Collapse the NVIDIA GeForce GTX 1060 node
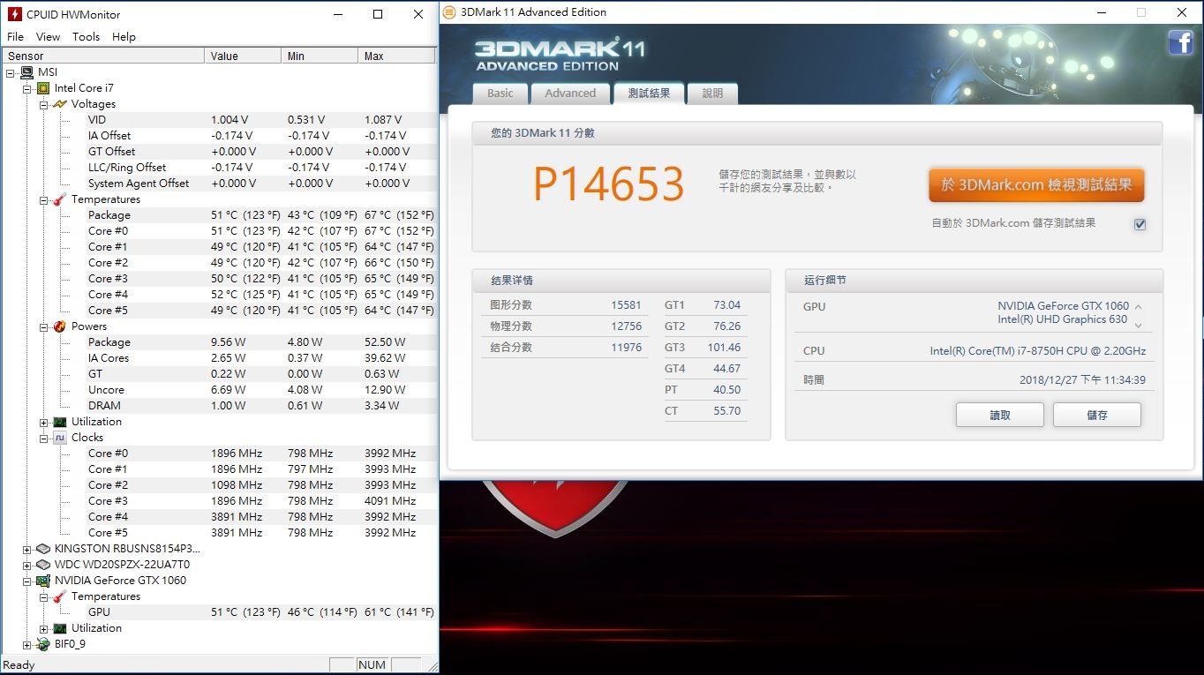The height and width of the screenshot is (675, 1204). coord(26,581)
